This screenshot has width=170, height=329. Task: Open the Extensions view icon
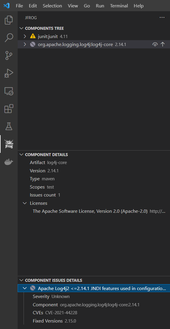click(9, 109)
